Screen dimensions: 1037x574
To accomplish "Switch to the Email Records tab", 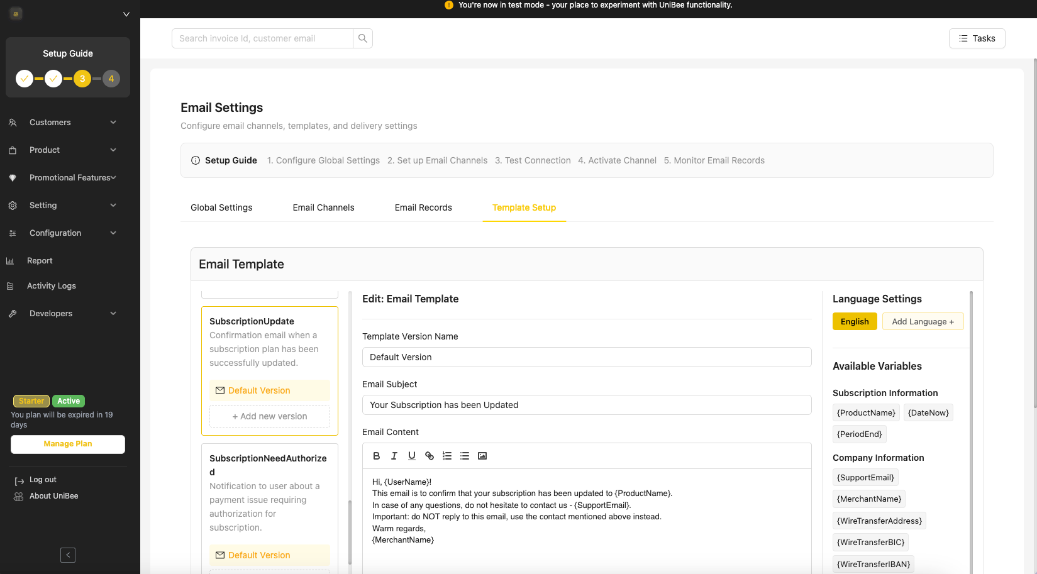I will pos(423,207).
